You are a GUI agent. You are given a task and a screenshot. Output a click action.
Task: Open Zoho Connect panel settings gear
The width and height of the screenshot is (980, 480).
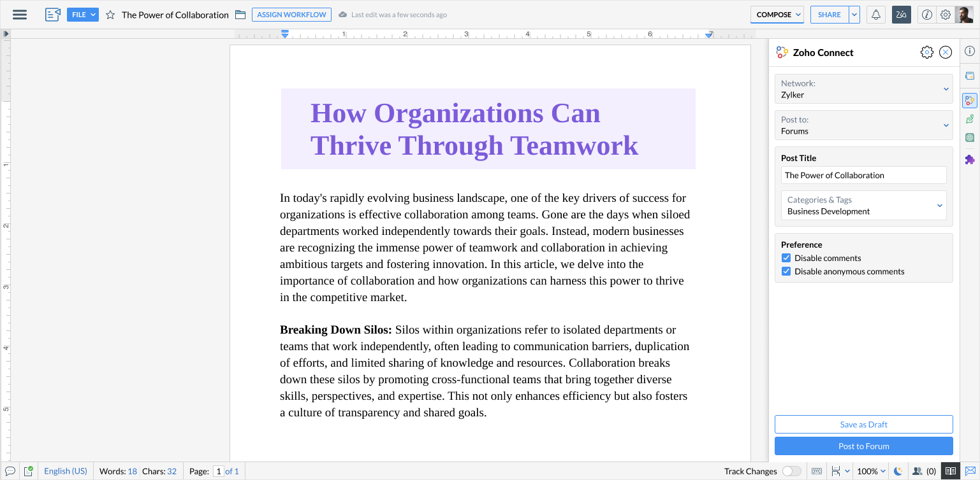pyautogui.click(x=927, y=53)
